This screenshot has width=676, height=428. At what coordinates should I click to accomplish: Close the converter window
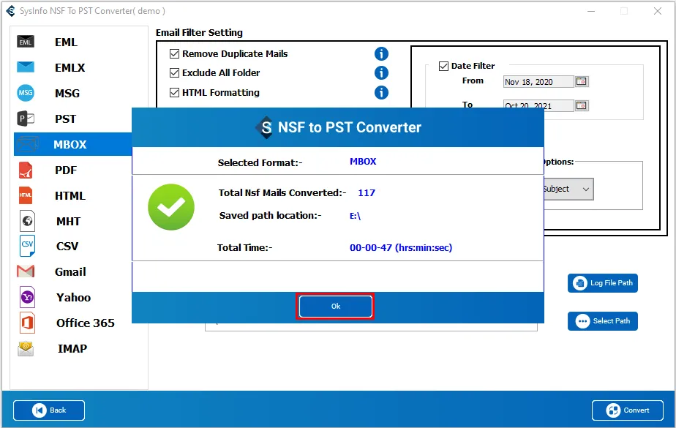pos(657,11)
